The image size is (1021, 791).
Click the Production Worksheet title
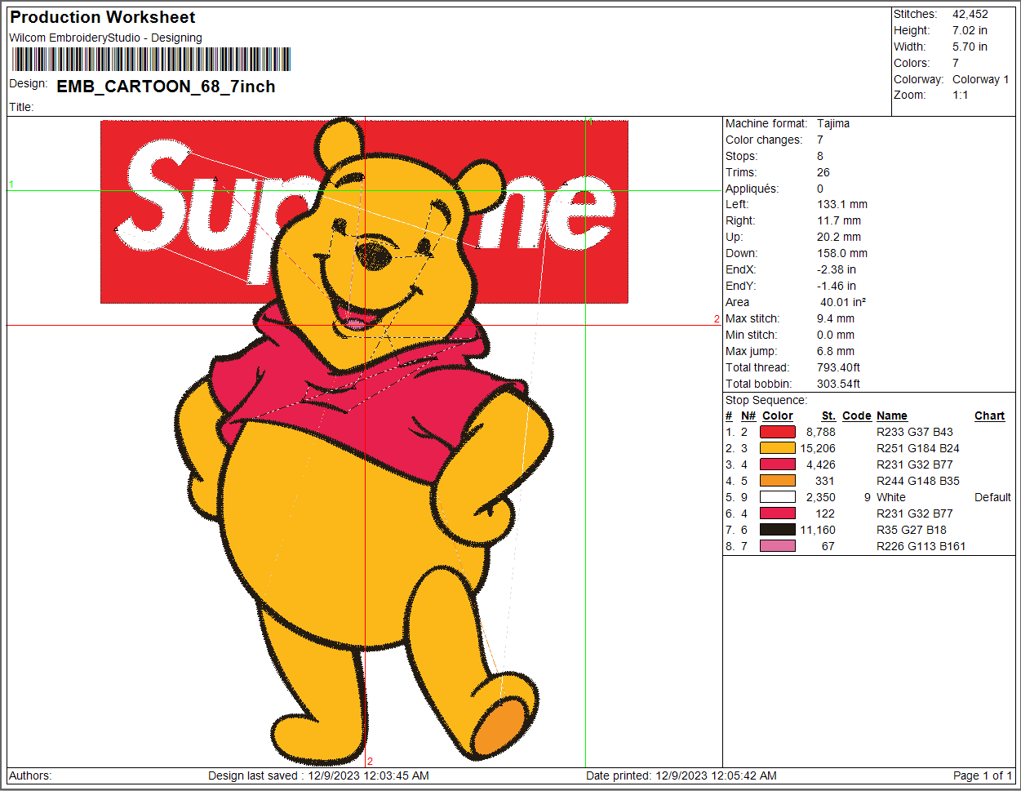click(103, 17)
